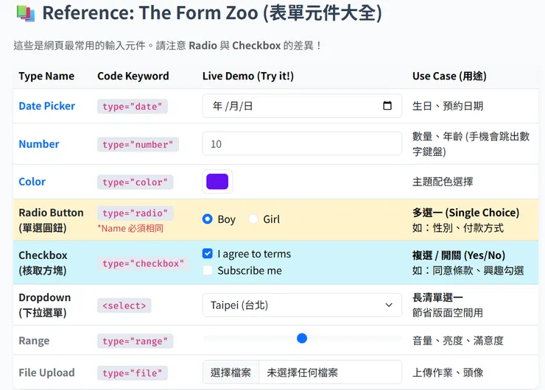Viewport: 545px width, 390px height.
Task: Click the Color type name
Action: [32, 182]
